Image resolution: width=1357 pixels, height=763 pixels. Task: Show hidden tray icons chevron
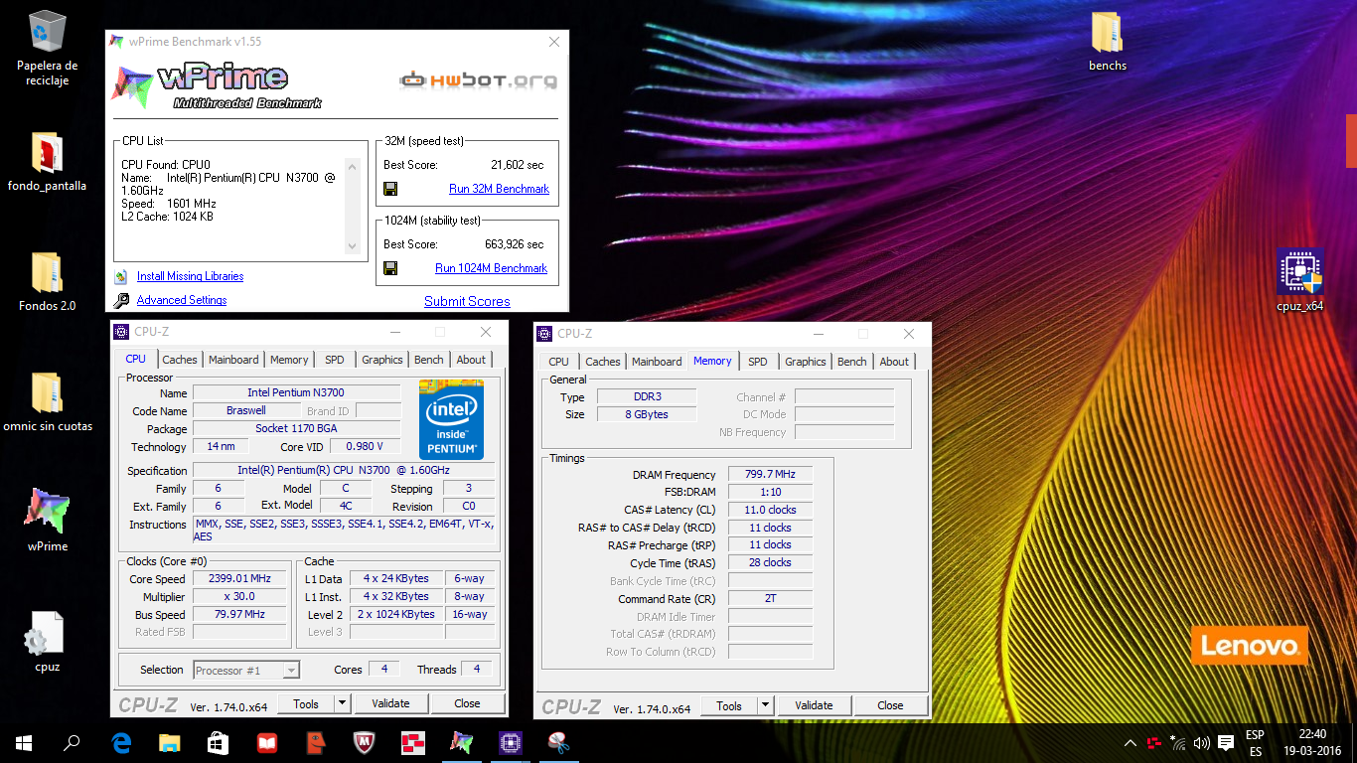pyautogui.click(x=1131, y=742)
